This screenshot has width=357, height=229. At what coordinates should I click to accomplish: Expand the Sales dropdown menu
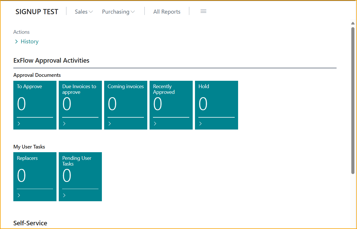[x=84, y=12]
